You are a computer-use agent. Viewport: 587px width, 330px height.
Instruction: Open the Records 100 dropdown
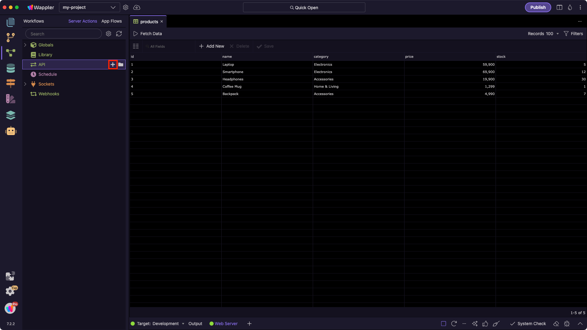coord(543,34)
